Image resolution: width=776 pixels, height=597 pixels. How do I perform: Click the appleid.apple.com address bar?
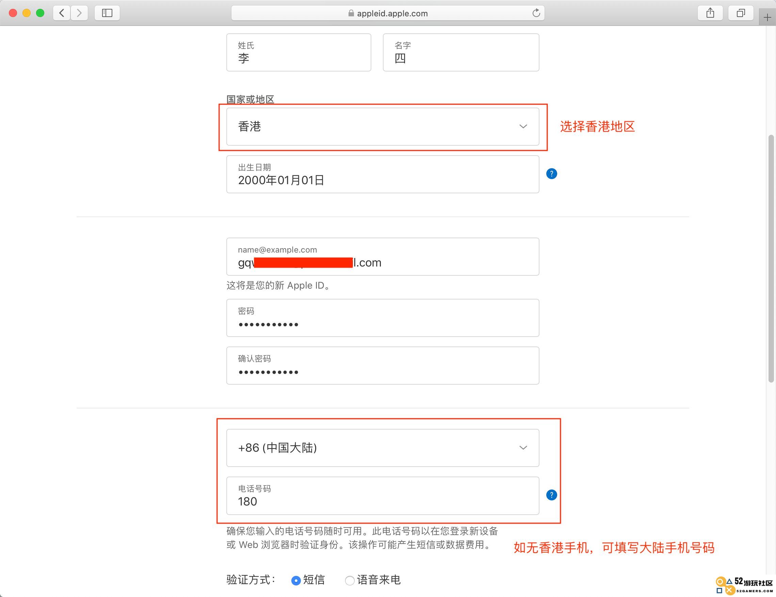(x=388, y=13)
